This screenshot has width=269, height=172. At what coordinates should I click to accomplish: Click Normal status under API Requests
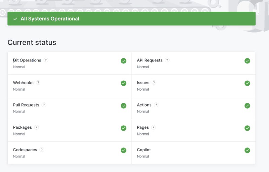click(143, 67)
